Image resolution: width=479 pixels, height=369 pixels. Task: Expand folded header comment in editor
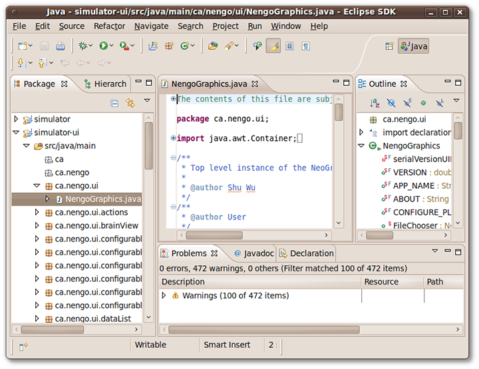tap(173, 98)
